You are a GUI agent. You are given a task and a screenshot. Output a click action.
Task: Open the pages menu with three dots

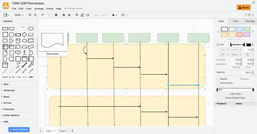41,131
